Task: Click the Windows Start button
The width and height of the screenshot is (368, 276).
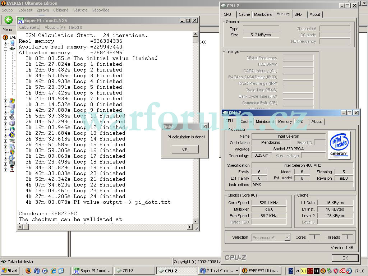Action: 10,271
